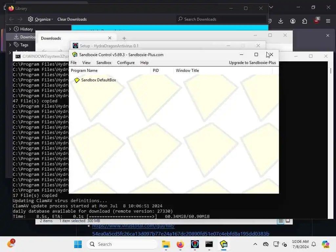
Task: Click the widgets icon on taskbar left
Action: click(11, 244)
